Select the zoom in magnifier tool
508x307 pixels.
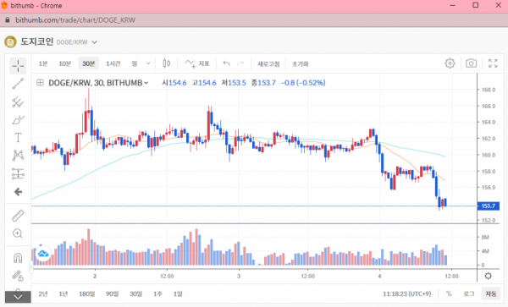pos(18,233)
